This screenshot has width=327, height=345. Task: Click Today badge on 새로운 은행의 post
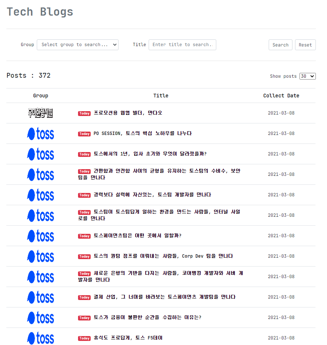[84, 274]
